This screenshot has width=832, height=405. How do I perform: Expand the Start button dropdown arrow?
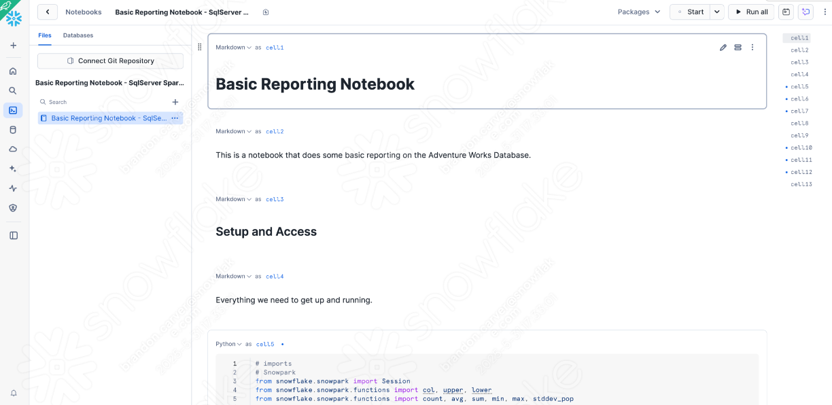717,12
